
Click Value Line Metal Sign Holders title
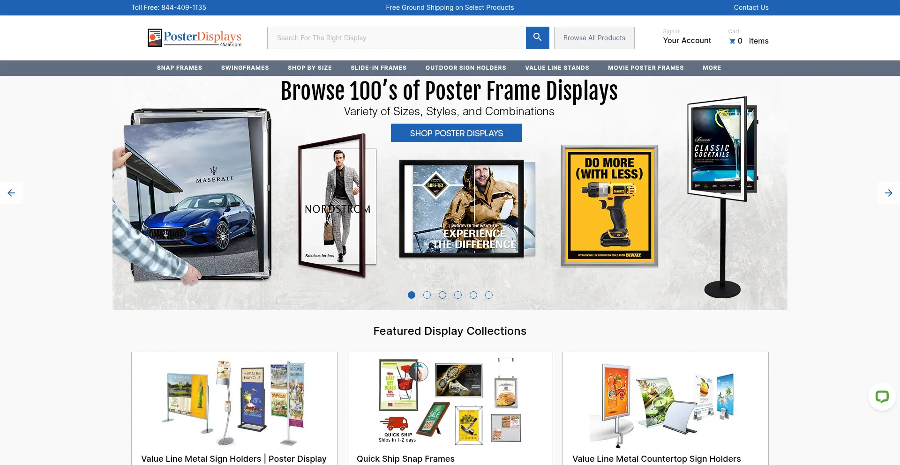pyautogui.click(x=234, y=459)
